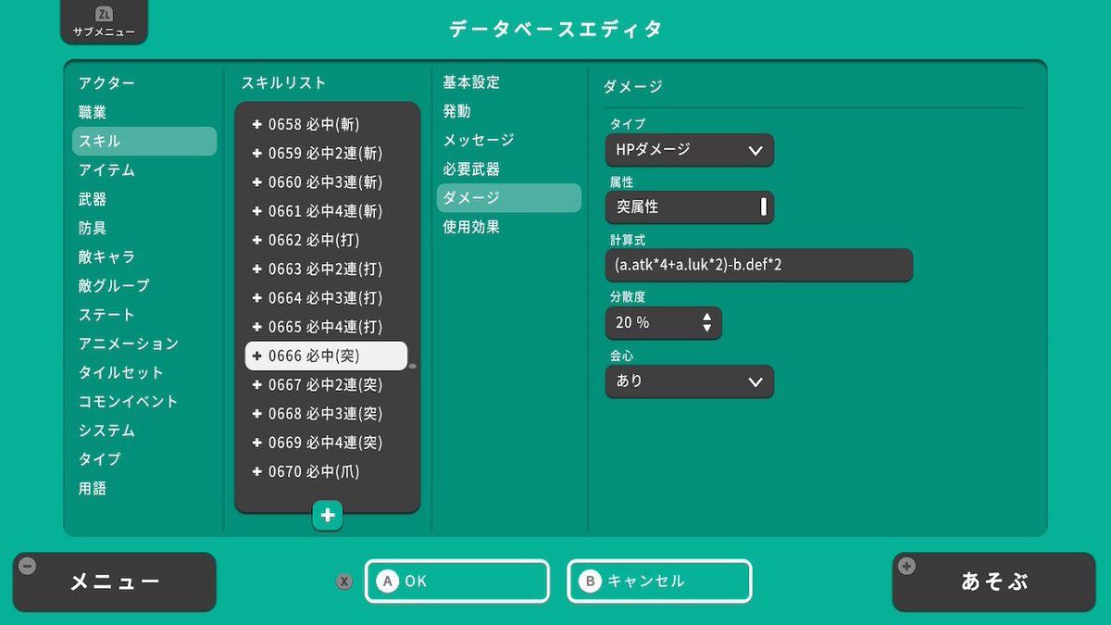Image resolution: width=1111 pixels, height=625 pixels.
Task: Select skill 0669 必中4連(突)
Action: pyautogui.click(x=326, y=443)
